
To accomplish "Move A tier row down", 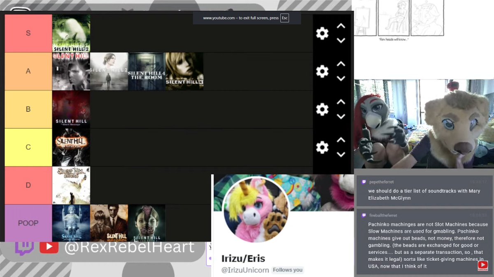I will click(340, 78).
